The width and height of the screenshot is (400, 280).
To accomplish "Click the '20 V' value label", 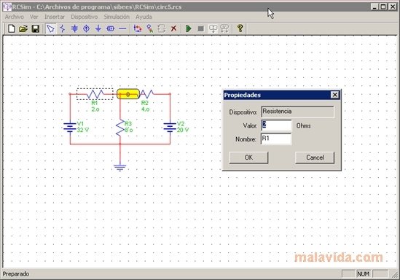I will pos(183,130).
